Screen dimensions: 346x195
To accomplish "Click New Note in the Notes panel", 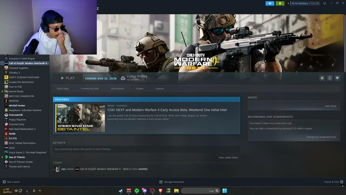I will click(x=331, y=106).
